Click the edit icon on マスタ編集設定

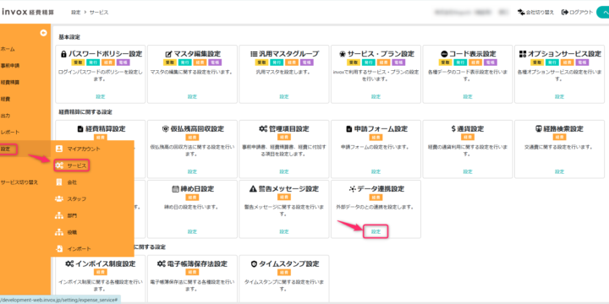(x=168, y=54)
